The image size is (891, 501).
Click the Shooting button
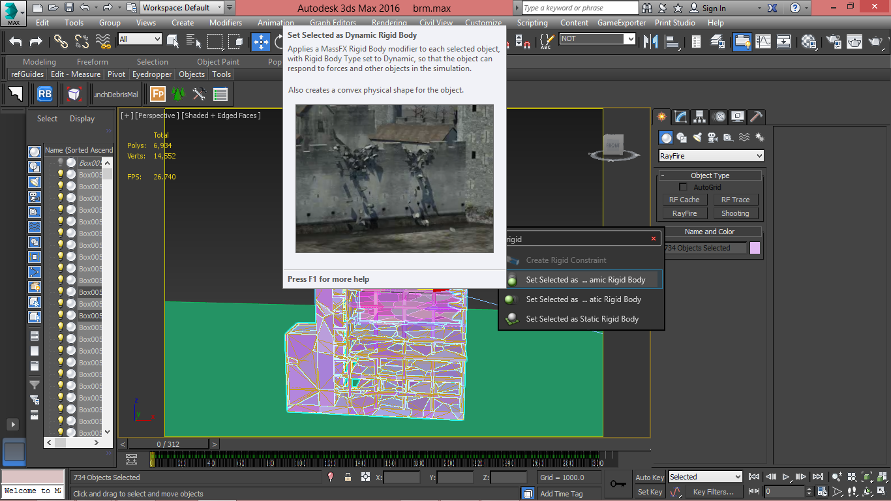[735, 213]
